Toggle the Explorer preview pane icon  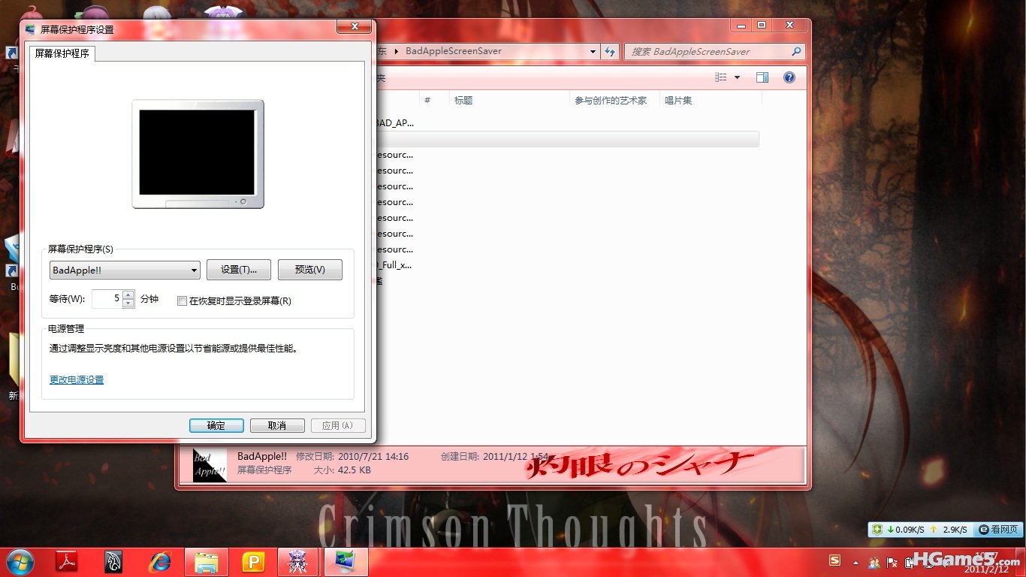[762, 77]
